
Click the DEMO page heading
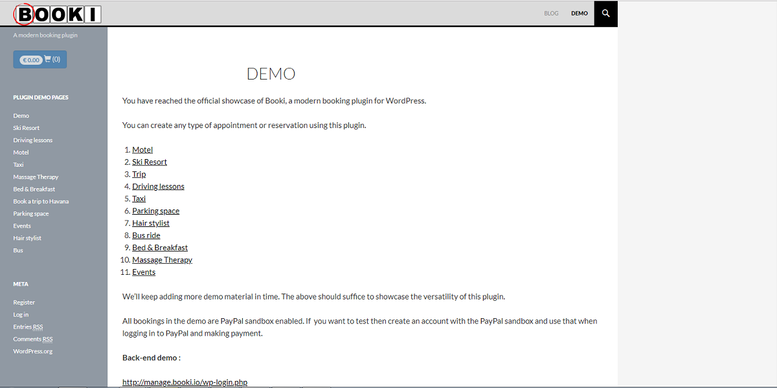[271, 74]
